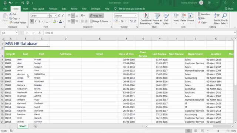This screenshot has width=237, height=133.
Task: Click Tell me what you want to do box
Action: 132,9
